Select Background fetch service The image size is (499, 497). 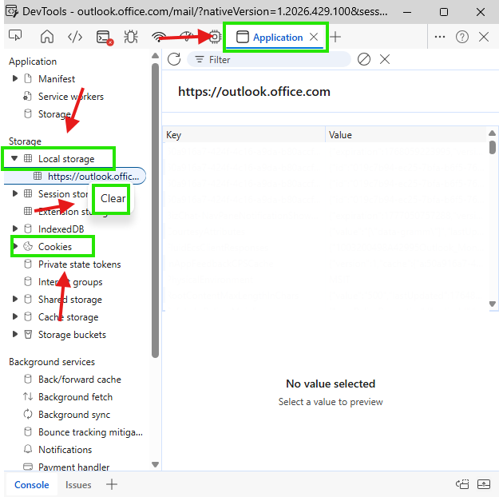click(x=75, y=396)
